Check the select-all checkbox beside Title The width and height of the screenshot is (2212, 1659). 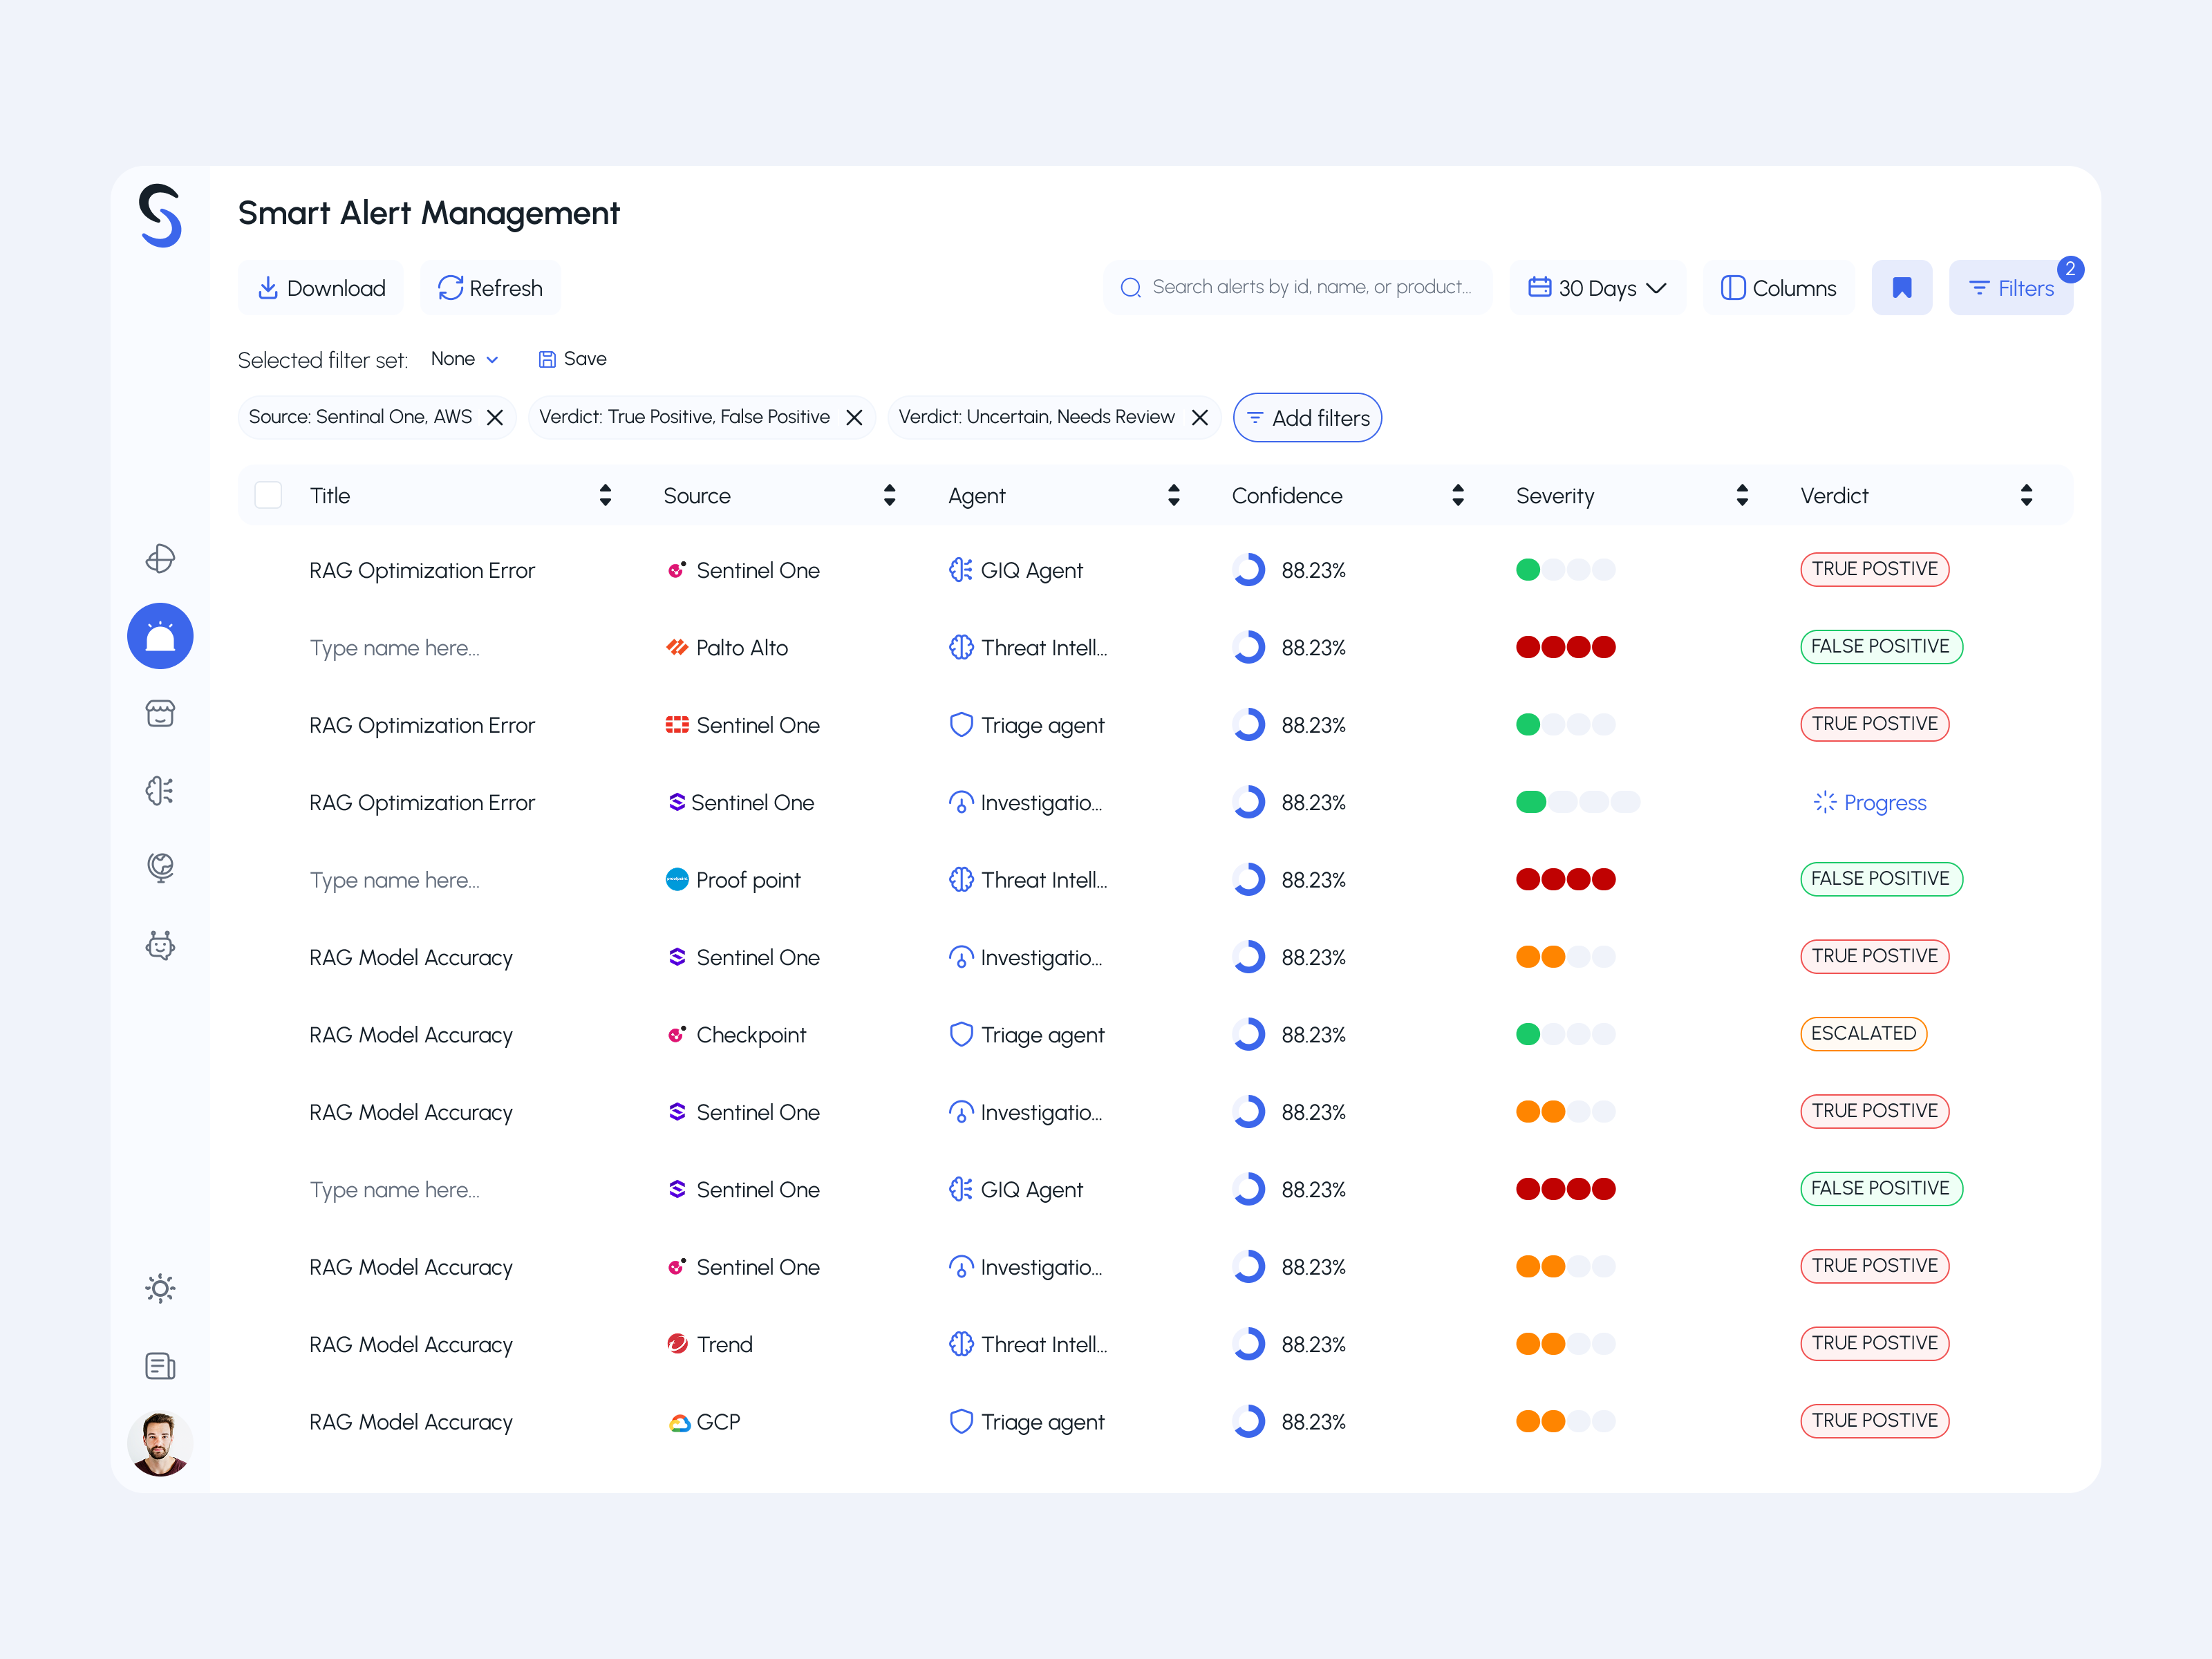[x=268, y=495]
